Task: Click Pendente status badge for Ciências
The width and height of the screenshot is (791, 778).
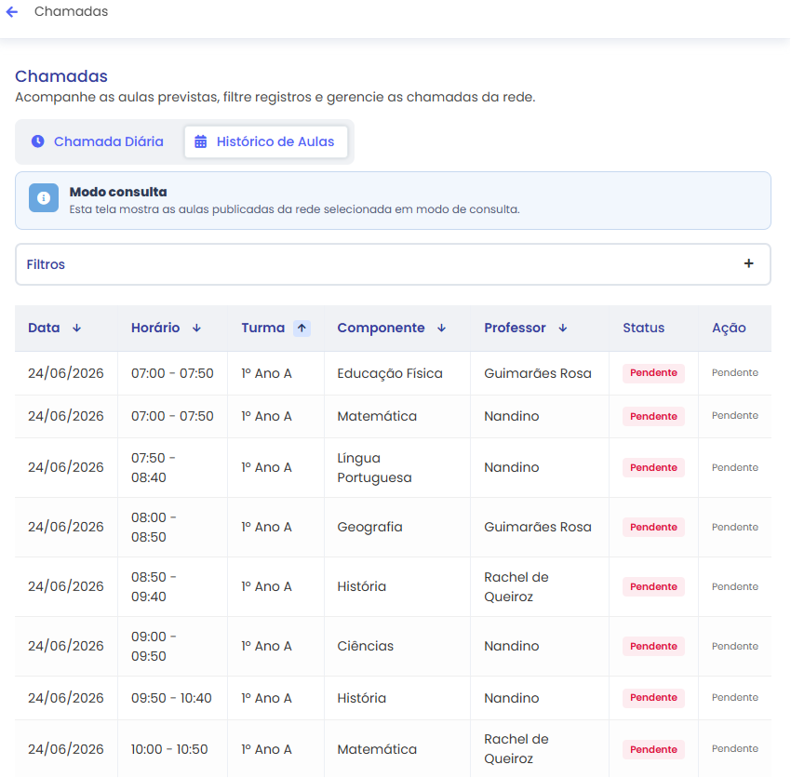Action: 653,646
